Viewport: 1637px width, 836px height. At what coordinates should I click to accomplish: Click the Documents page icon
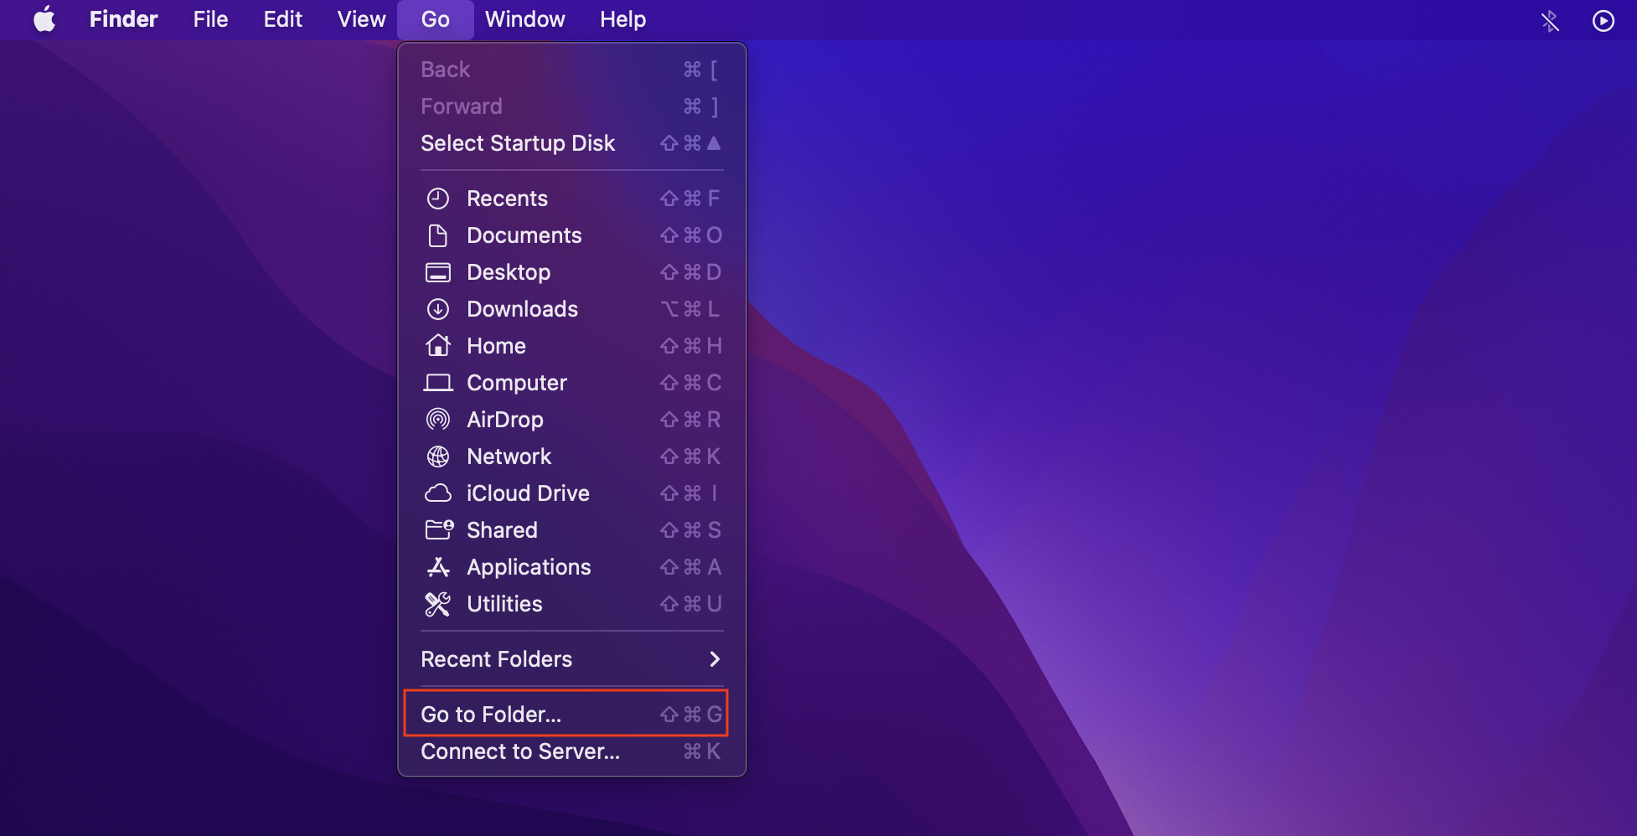pos(438,235)
